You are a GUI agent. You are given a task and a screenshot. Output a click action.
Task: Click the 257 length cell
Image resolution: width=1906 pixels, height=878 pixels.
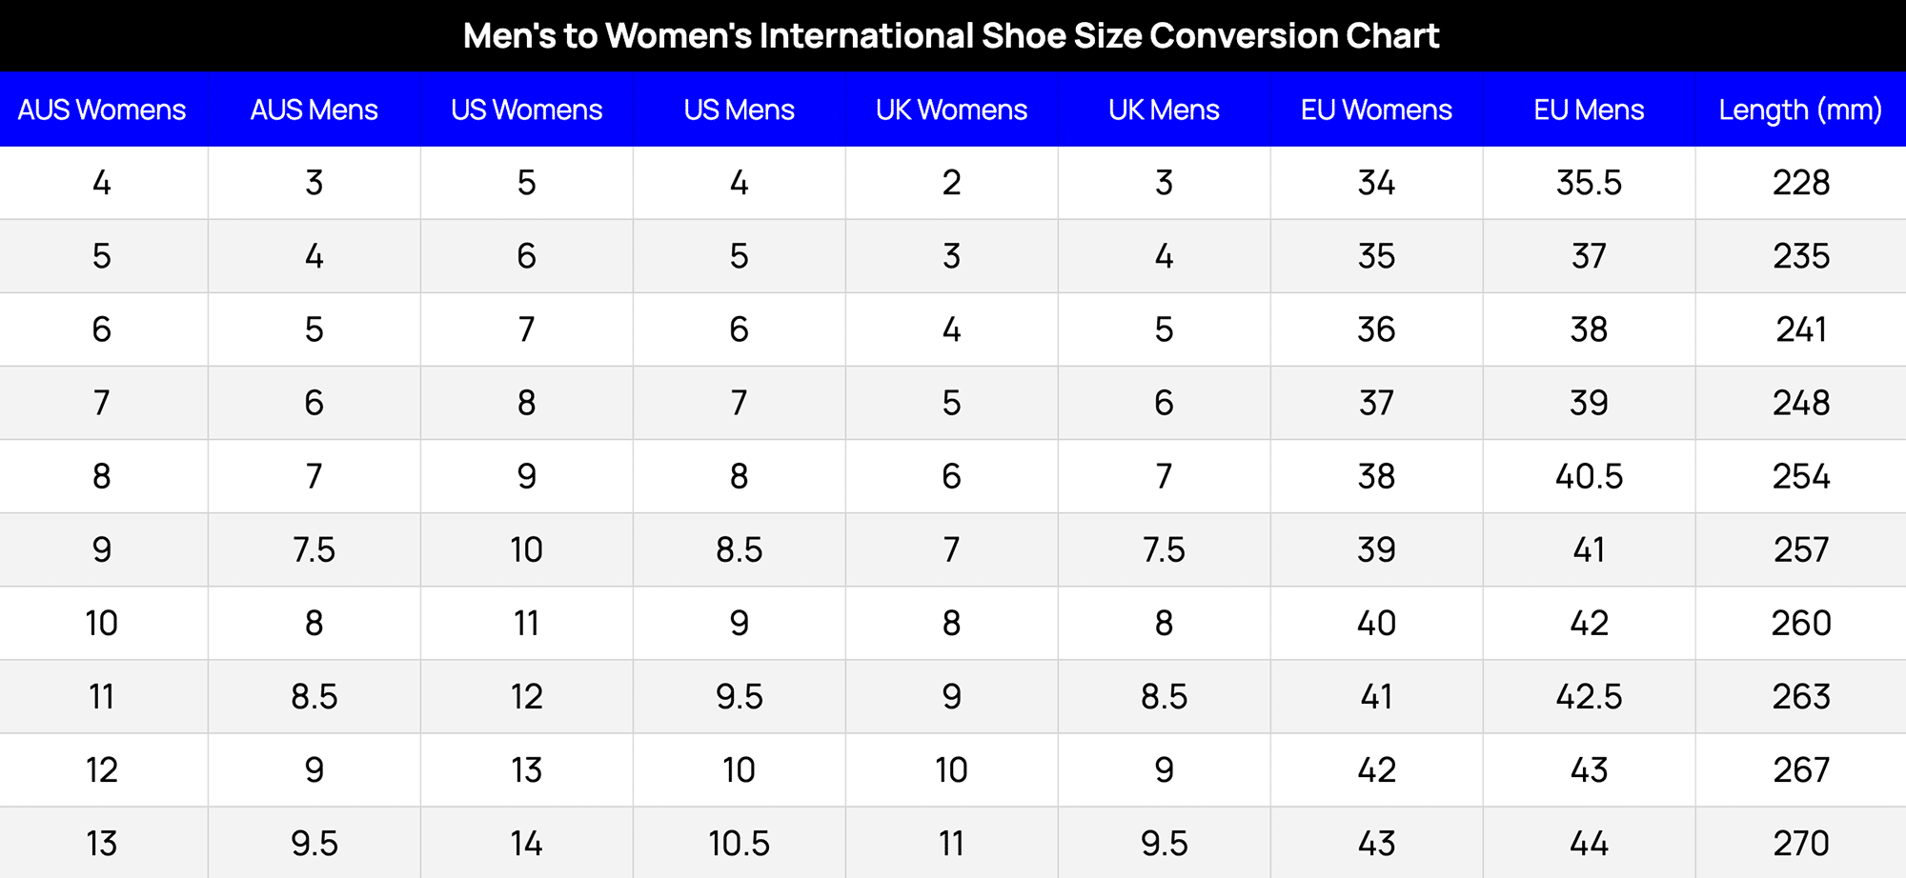coord(1800,549)
